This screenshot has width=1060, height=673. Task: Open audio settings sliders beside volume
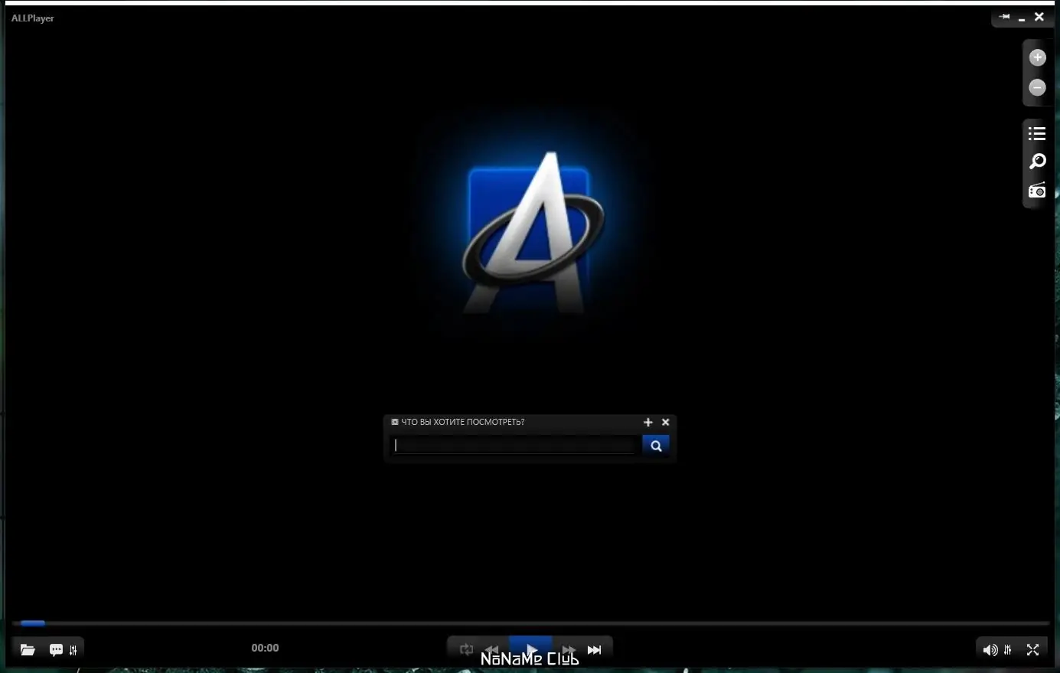click(1008, 650)
